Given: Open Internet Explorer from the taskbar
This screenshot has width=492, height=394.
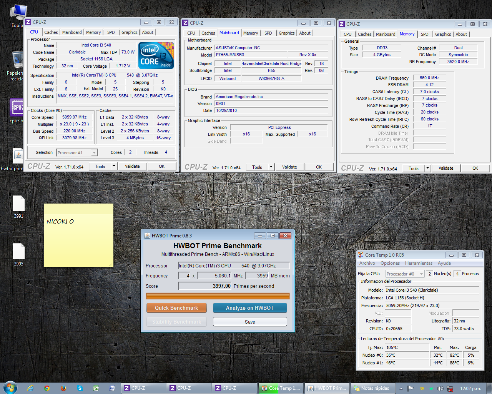Looking at the screenshot, I should [x=30, y=388].
